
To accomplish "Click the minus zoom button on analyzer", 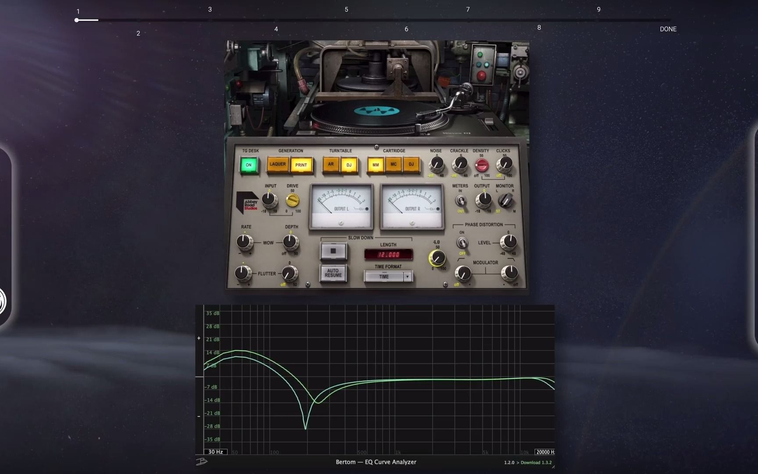I will (x=199, y=416).
